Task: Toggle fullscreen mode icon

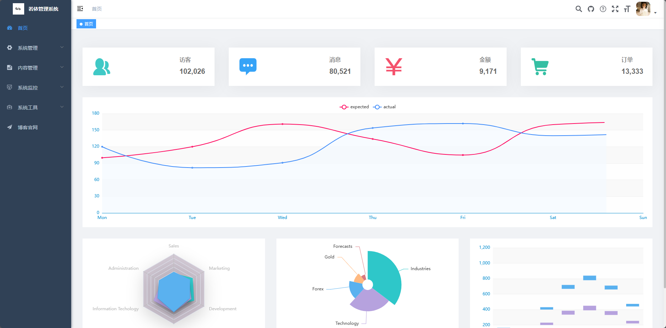Action: coord(615,9)
